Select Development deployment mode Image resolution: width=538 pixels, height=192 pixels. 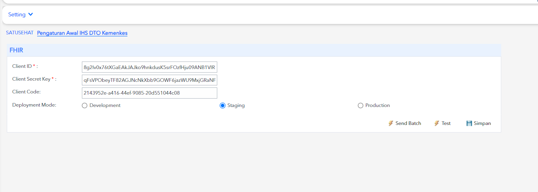(84, 106)
